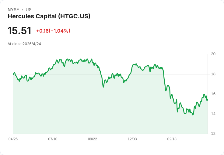The image size is (224, 155).
Task: Click the 12 price axis label
Action: [213, 134]
